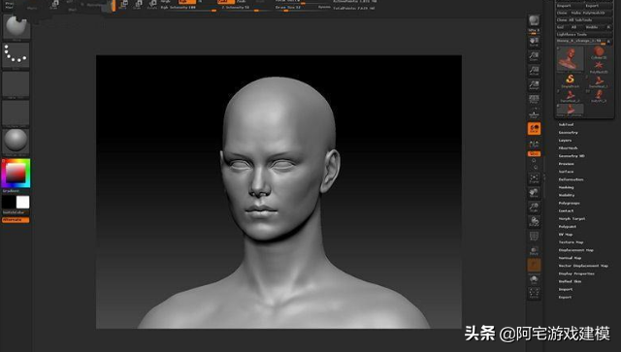
Task: Toggle Transp transparency mode
Action: click(534, 250)
